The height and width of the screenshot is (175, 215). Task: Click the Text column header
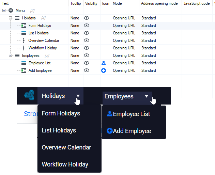point(5,3)
